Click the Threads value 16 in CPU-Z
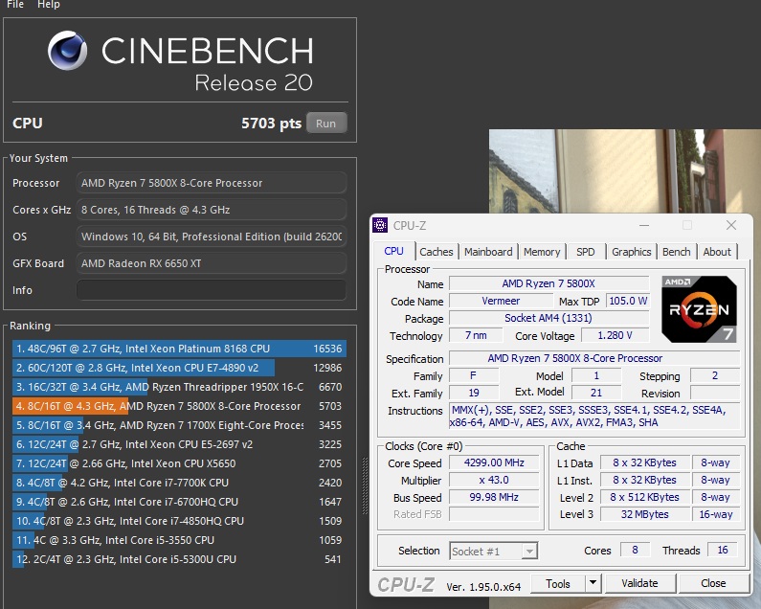This screenshot has width=761, height=609. point(723,551)
